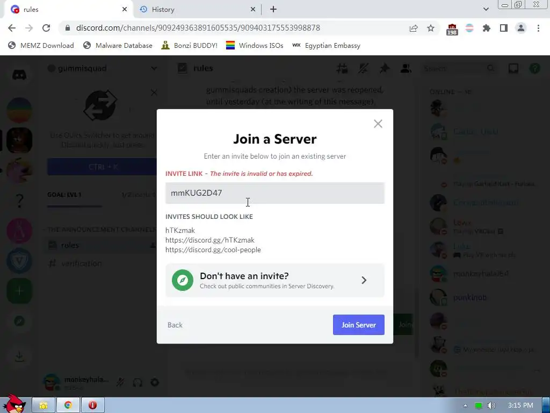Click the Download Apps icon in sidebar

pos(19,357)
